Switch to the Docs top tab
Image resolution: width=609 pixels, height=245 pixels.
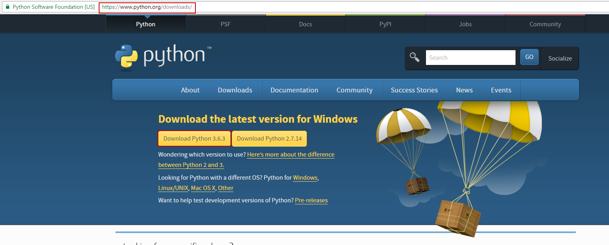pyautogui.click(x=305, y=24)
